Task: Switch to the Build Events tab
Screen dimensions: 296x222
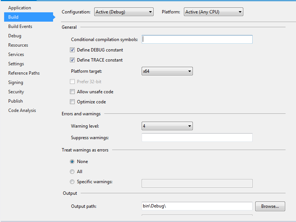Action: (20, 26)
